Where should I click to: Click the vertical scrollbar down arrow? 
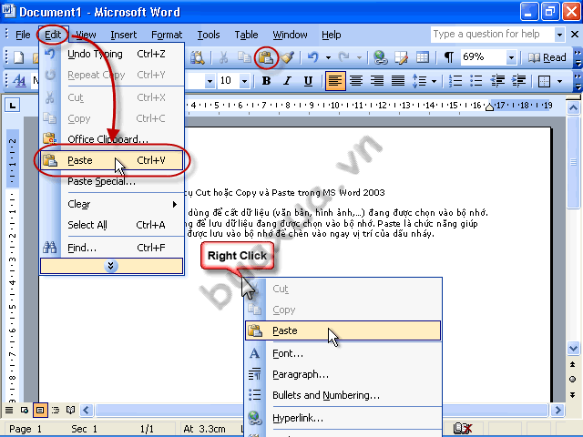pyautogui.click(x=573, y=348)
